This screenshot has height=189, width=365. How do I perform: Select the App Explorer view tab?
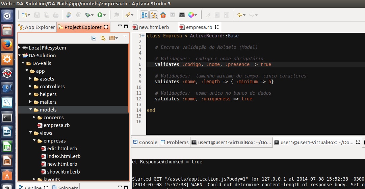coord(40,27)
